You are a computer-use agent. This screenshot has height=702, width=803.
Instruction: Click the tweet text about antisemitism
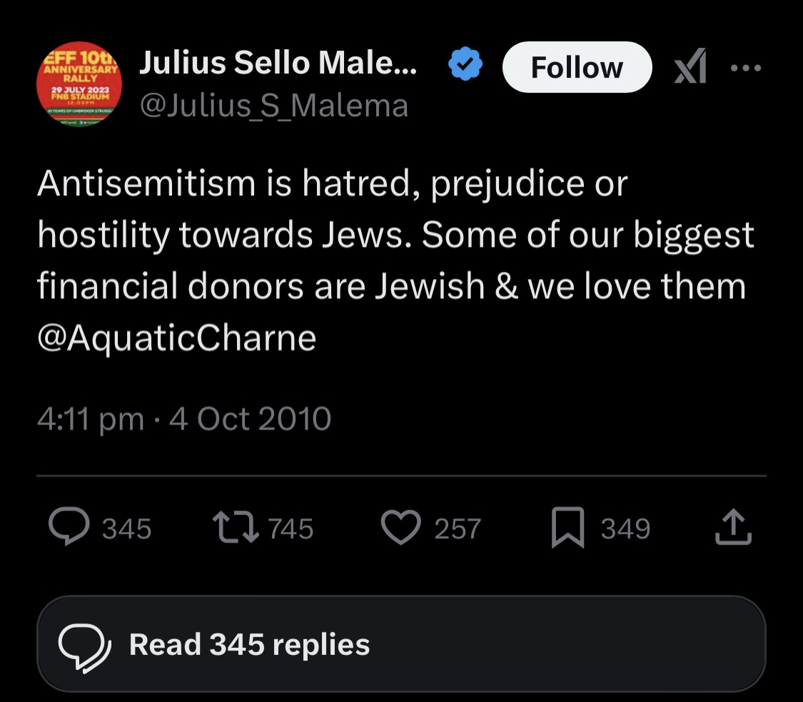point(393,235)
